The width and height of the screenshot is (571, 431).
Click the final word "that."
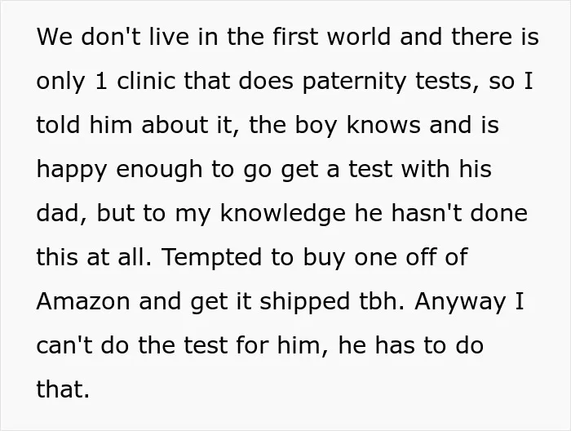click(63, 389)
